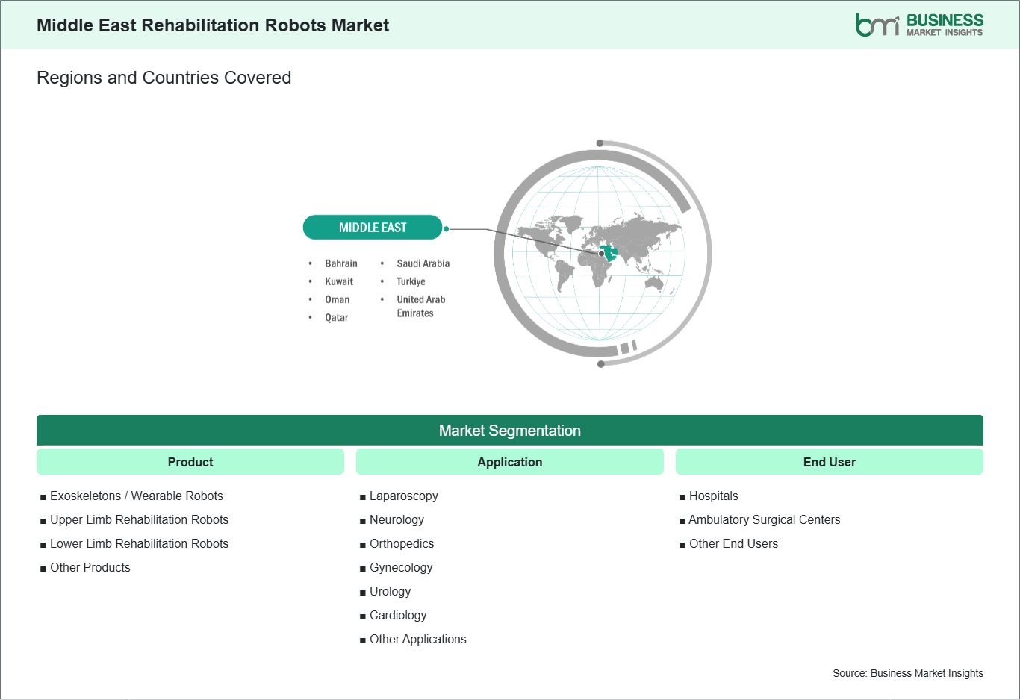This screenshot has height=700, width=1020.
Task: Click 'Other Products' list item
Action: 90,567
